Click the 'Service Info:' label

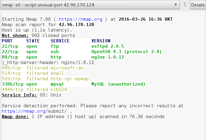pyautogui.click(x=19, y=95)
